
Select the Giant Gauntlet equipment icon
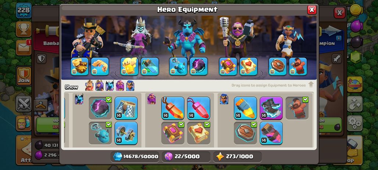79,66
